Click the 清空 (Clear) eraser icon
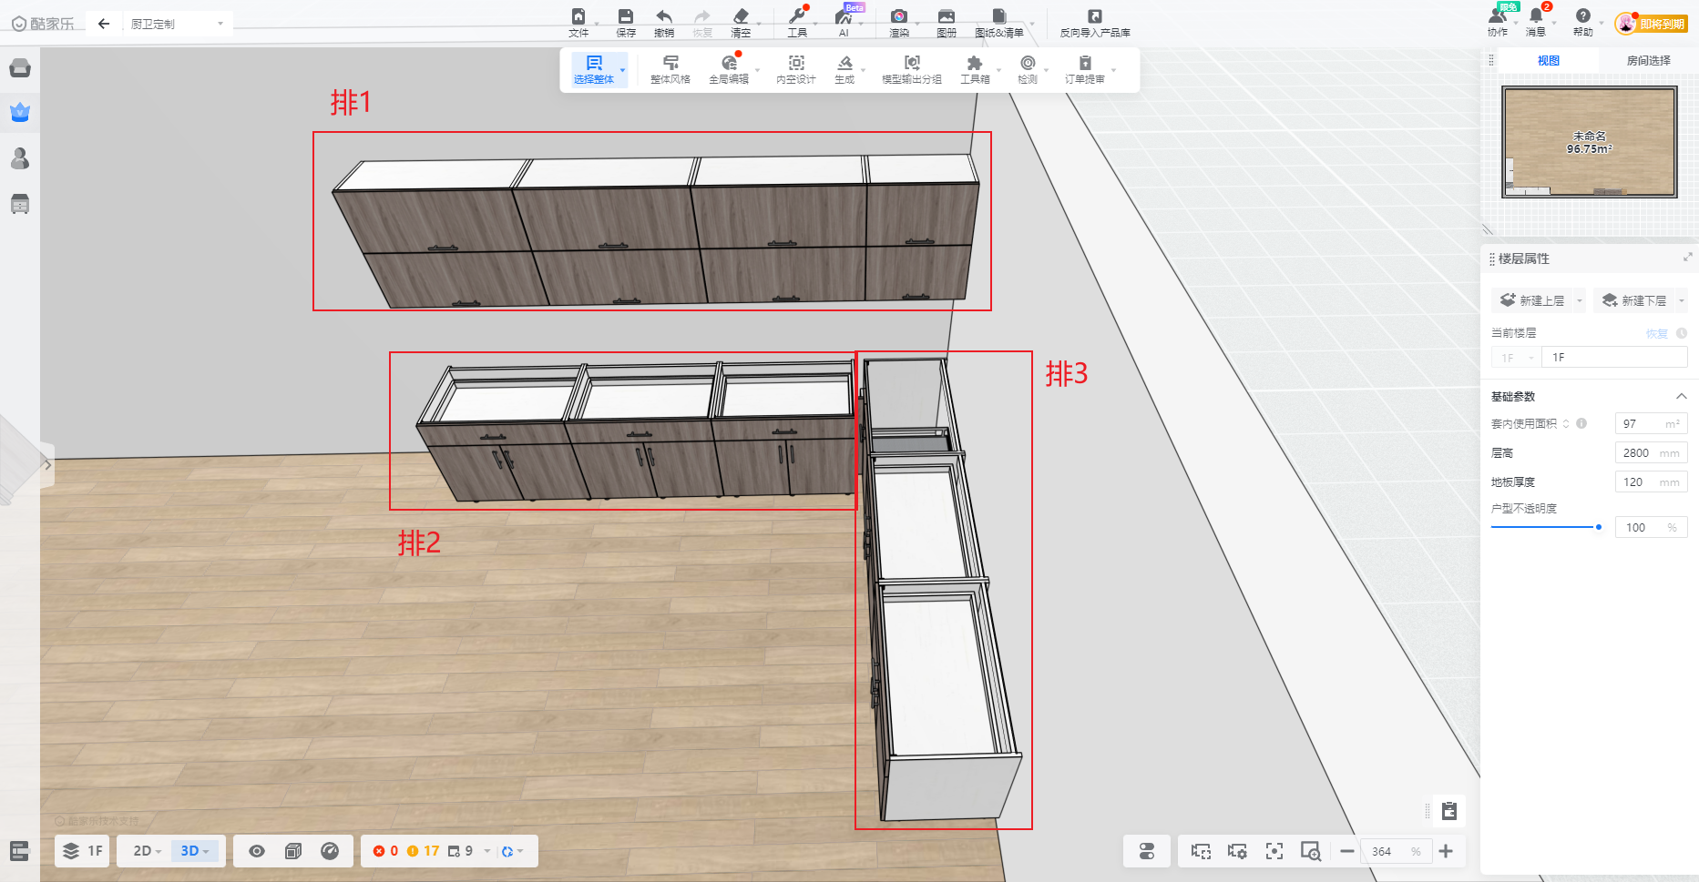Screen dimensions: 1699x882 (741, 16)
